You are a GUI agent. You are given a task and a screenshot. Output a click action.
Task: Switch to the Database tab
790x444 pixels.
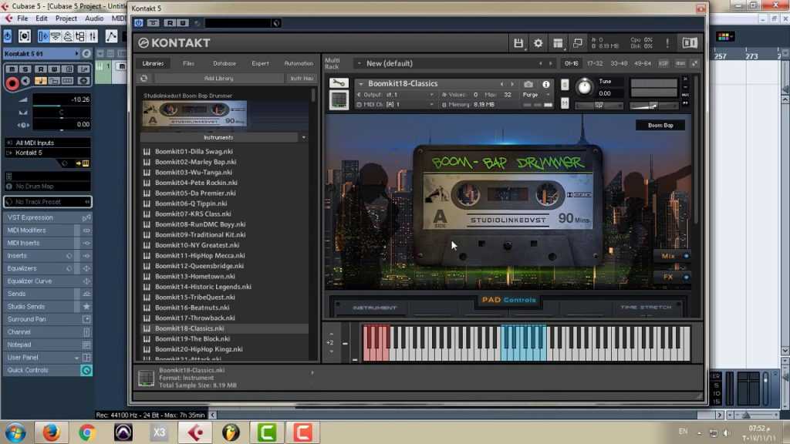[225, 63]
